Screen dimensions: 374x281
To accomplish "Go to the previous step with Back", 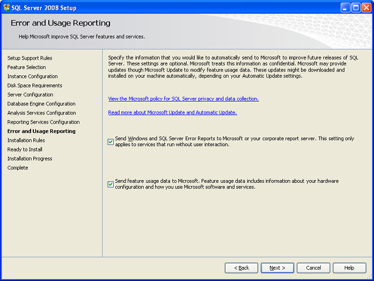I will [x=241, y=268].
